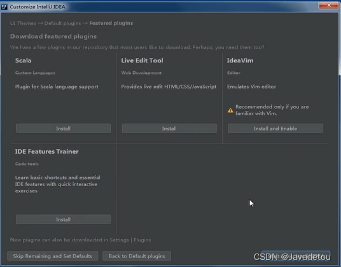
Task: Click Install and Enable for IdeaVim
Action: (275, 129)
